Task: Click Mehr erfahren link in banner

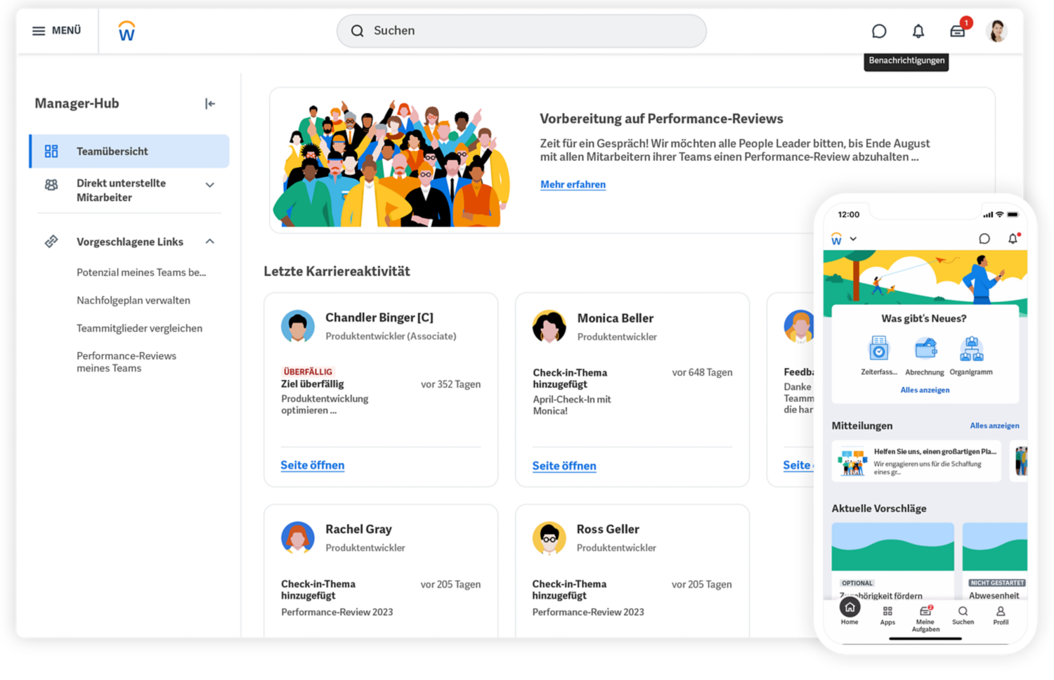Action: [x=573, y=185]
